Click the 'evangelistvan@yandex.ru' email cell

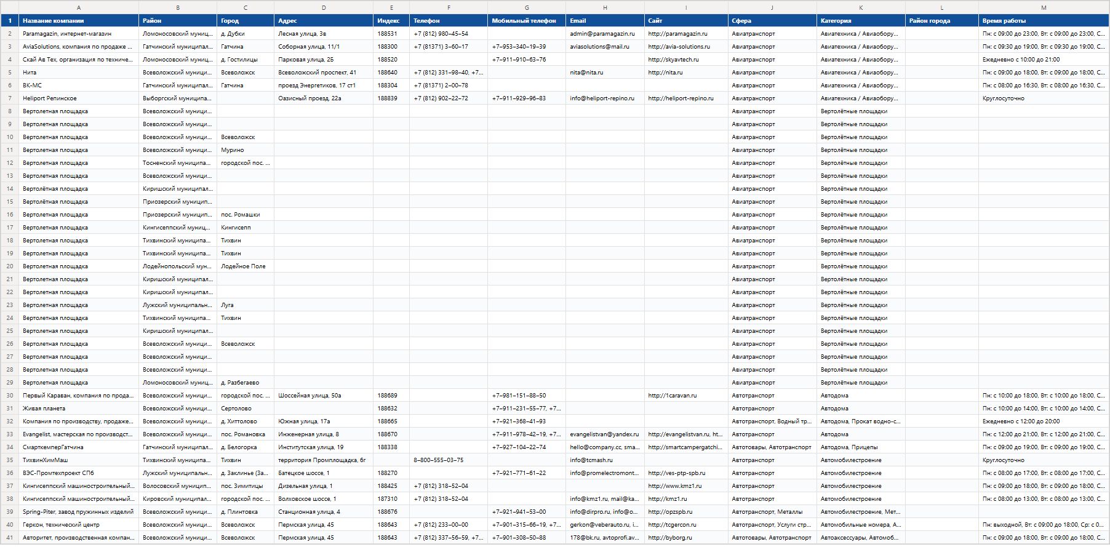605,434
